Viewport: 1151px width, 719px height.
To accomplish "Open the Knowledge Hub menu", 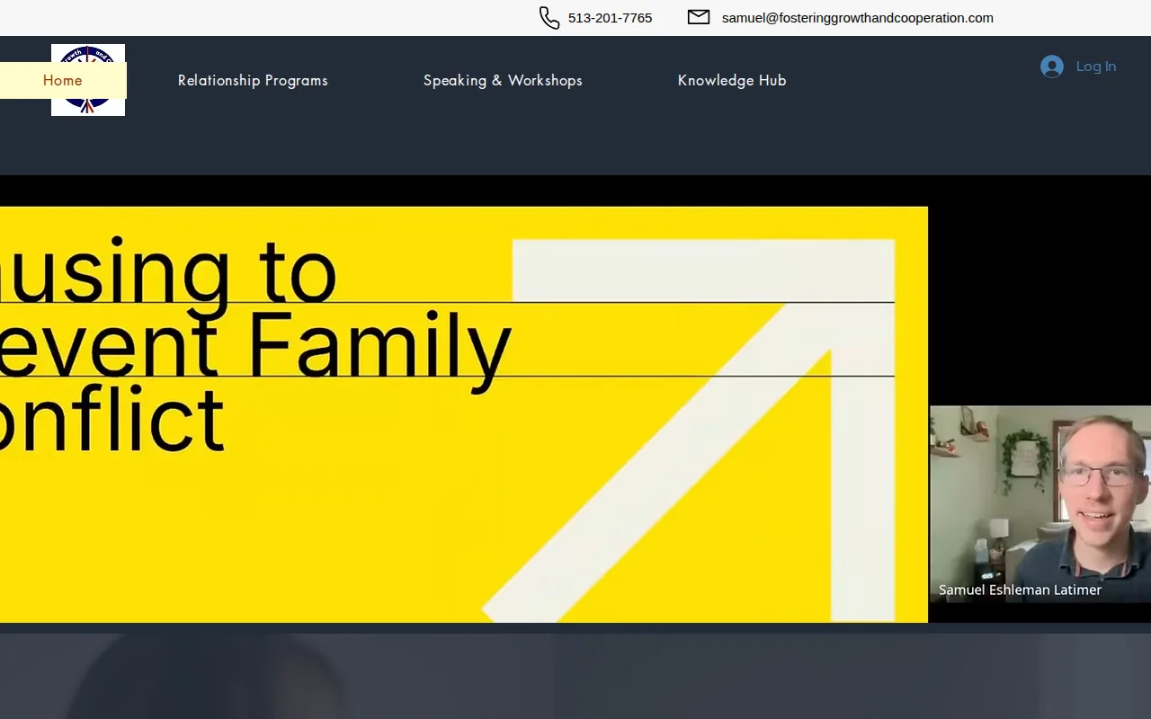I will pos(732,80).
